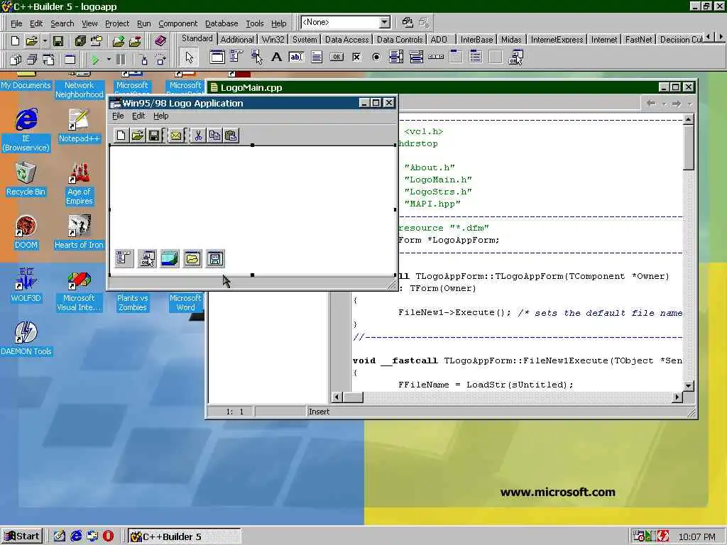Select the RadioButton component in palette
The height and width of the screenshot is (545, 727).
tap(376, 57)
